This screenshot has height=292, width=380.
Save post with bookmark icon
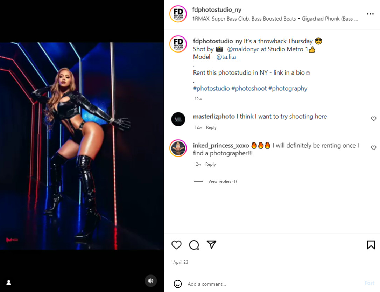(x=371, y=245)
